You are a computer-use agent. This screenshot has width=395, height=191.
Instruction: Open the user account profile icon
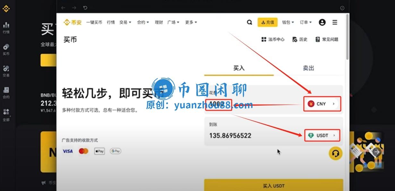(322, 22)
